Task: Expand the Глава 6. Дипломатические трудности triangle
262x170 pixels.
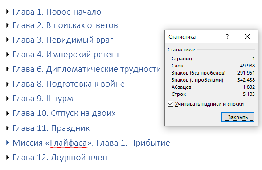Action: [x=8, y=69]
